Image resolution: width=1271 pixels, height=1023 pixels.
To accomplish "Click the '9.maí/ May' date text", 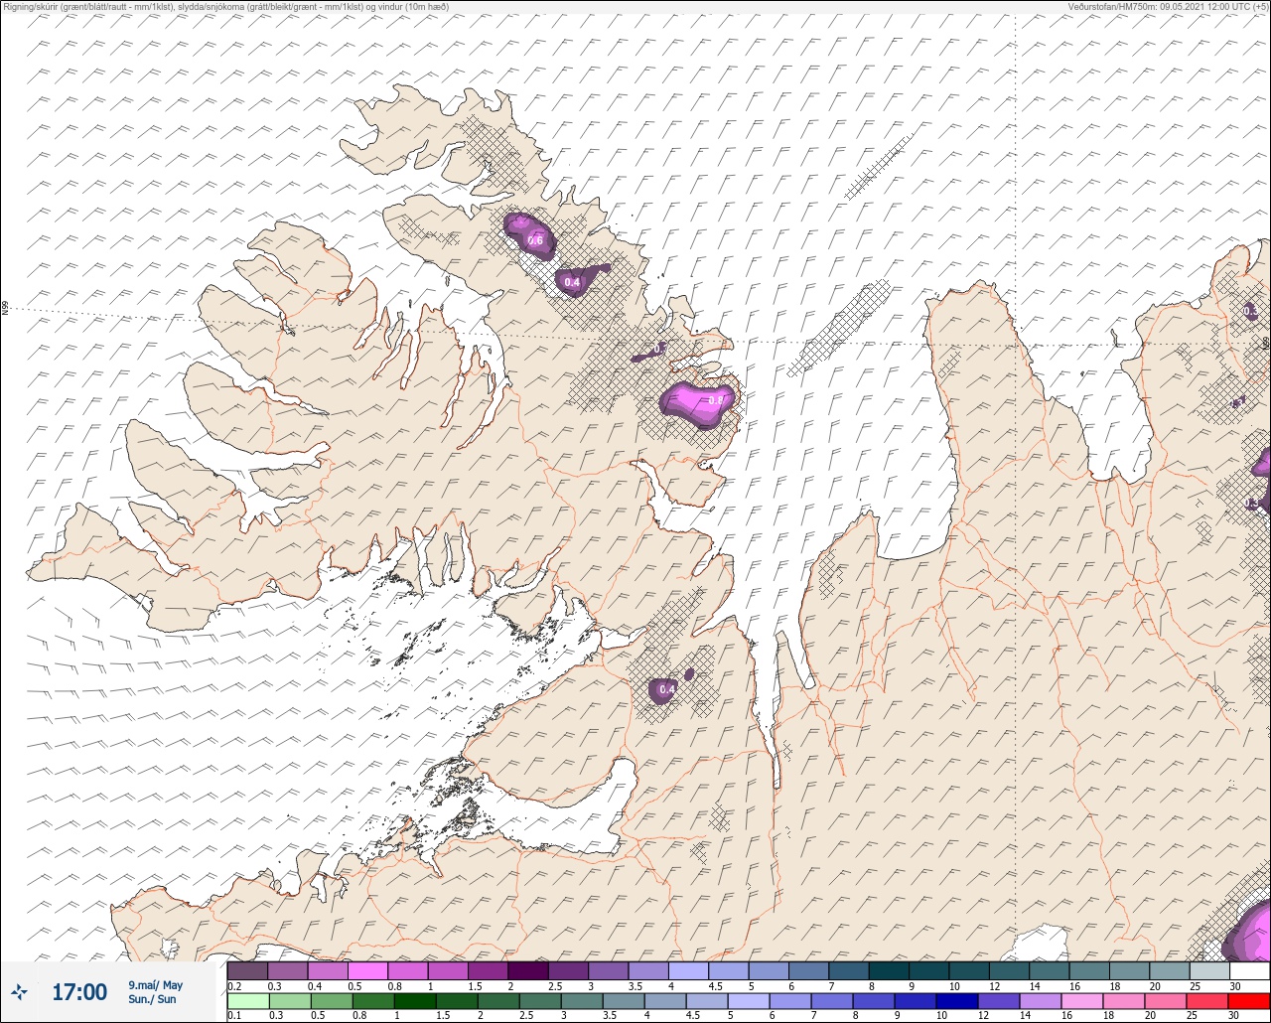I will click(155, 985).
